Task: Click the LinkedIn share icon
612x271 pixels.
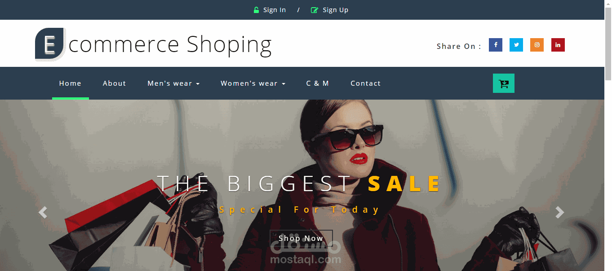Action: 558,45
